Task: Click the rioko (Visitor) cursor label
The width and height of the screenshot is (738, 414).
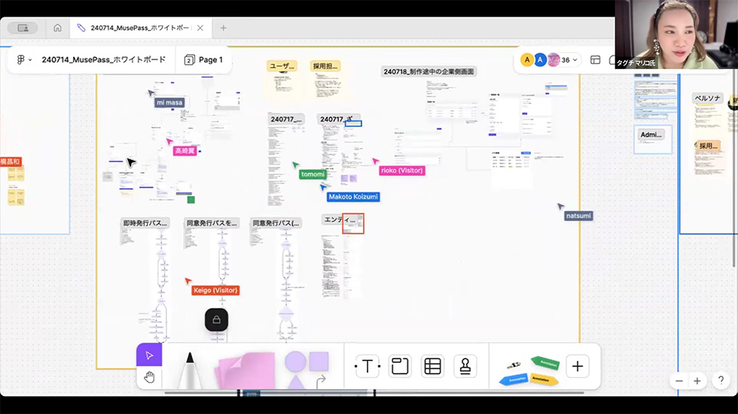Action: (402, 171)
